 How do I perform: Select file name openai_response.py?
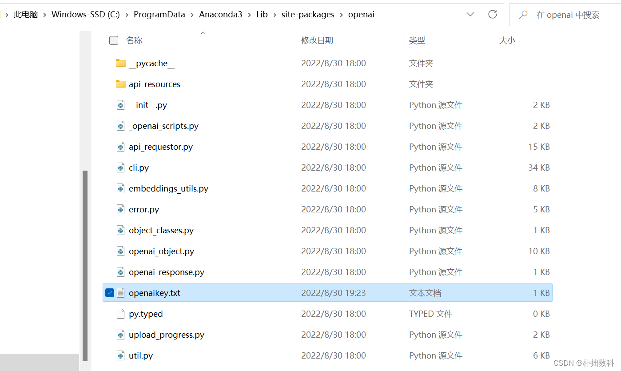[167, 272]
